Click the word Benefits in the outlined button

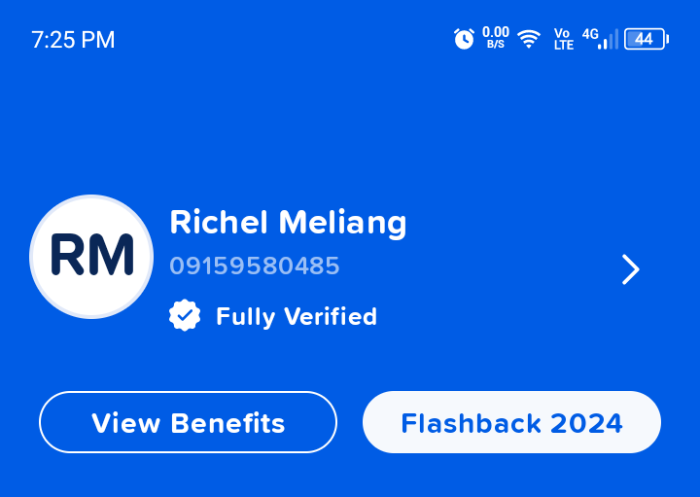pyautogui.click(x=227, y=424)
